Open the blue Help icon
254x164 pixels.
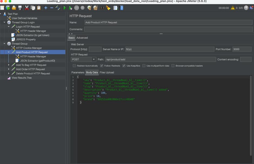(122, 8)
